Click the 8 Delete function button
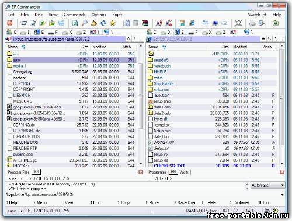Viewport: 292px width, 221px height. 209,202
